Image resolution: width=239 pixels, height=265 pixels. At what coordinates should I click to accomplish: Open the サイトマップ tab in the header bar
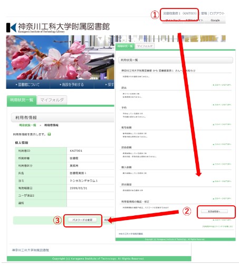[173, 20]
